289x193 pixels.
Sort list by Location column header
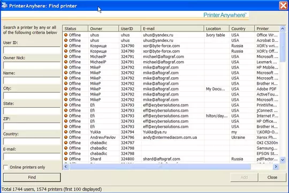click(217, 28)
